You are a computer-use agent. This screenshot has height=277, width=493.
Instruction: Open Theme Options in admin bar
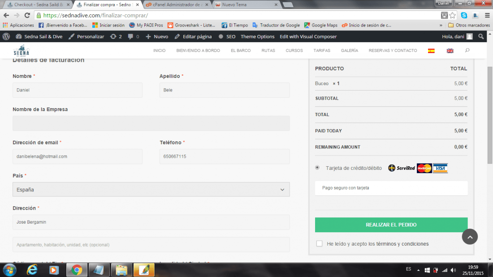(x=258, y=36)
